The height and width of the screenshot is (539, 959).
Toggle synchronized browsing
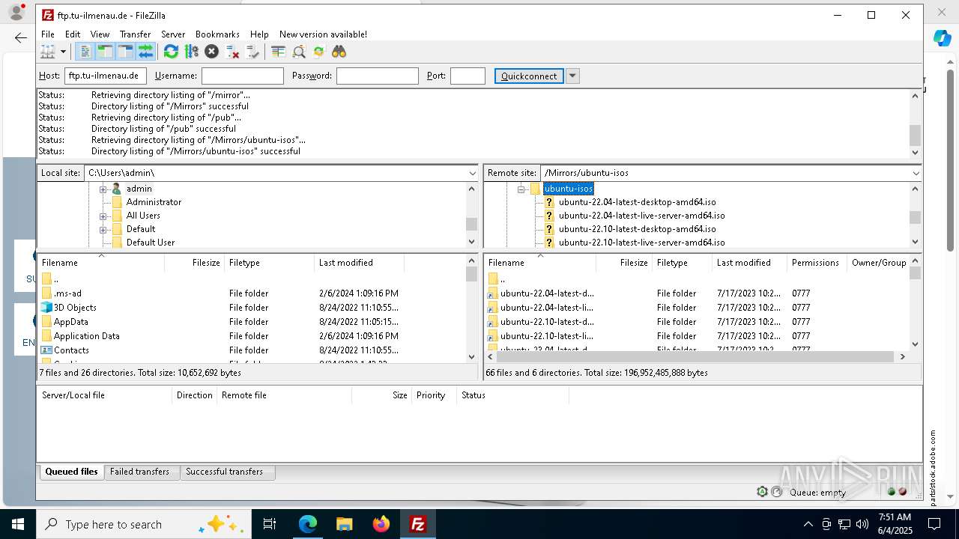click(319, 52)
